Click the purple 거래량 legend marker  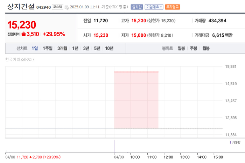tap(230, 142)
